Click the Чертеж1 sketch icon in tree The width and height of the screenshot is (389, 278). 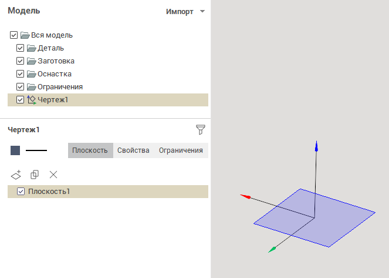coord(32,100)
